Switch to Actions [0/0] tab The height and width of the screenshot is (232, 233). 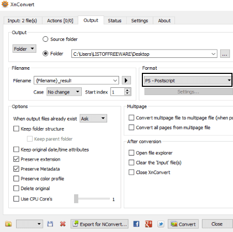(60, 21)
